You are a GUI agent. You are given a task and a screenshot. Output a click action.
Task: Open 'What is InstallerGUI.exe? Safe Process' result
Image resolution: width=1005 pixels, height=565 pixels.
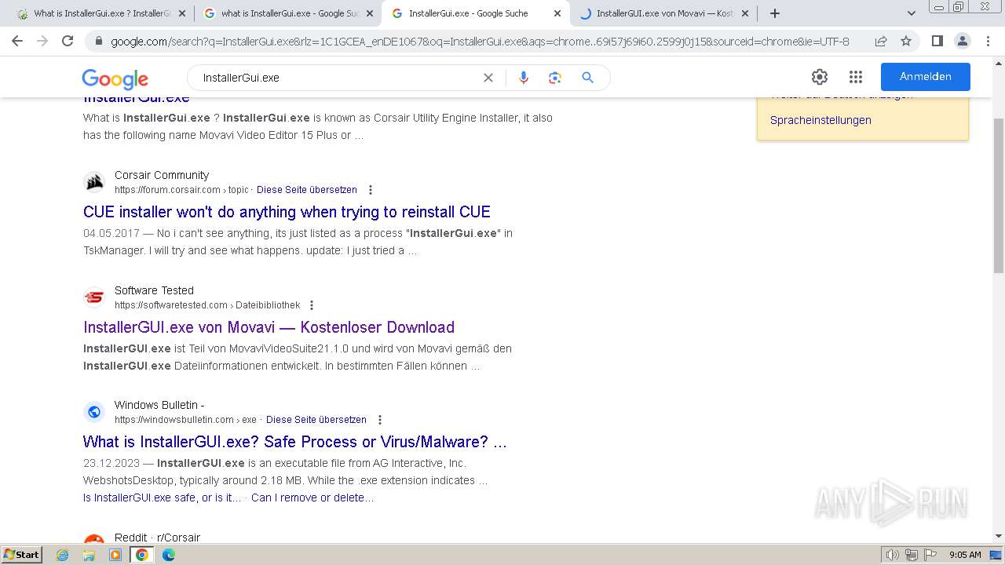tap(294, 442)
